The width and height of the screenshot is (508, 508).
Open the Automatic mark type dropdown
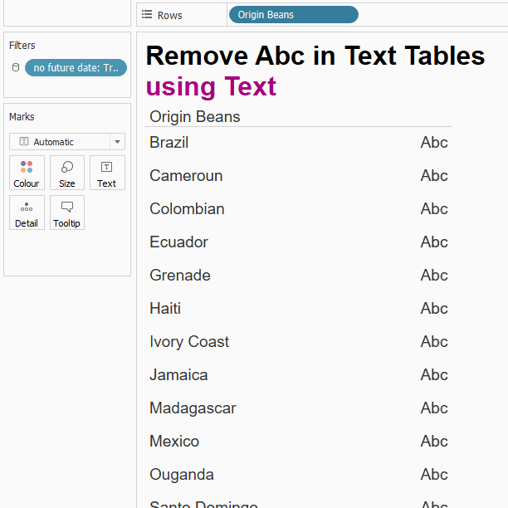coord(67,142)
